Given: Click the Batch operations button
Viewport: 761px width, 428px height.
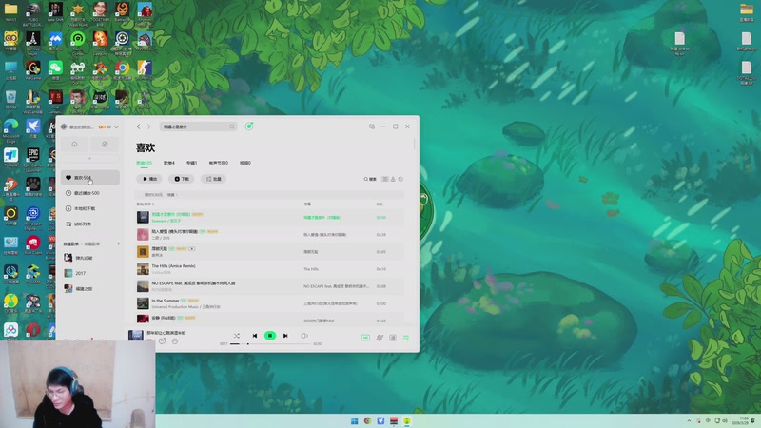Looking at the screenshot, I should tap(213, 179).
